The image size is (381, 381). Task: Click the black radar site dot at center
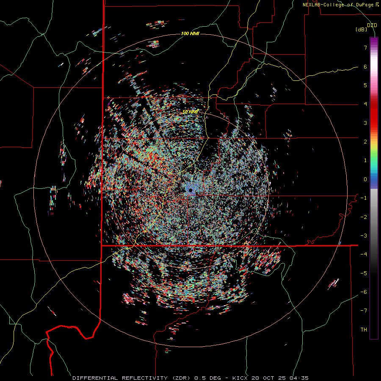click(x=190, y=190)
